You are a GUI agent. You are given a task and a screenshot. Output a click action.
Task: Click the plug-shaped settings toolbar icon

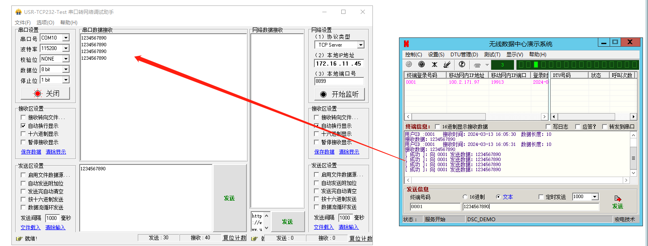(x=447, y=64)
